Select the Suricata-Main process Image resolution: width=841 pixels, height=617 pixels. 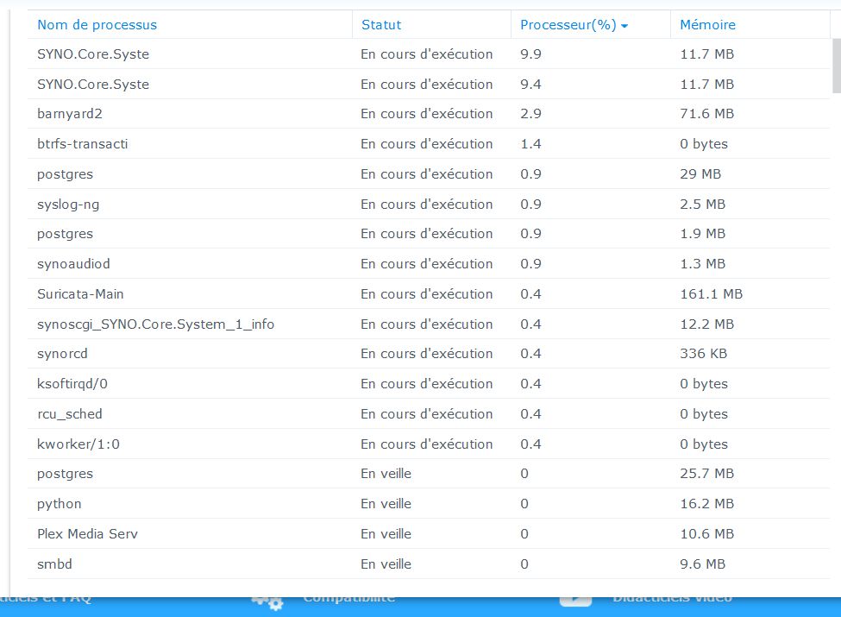click(429, 293)
